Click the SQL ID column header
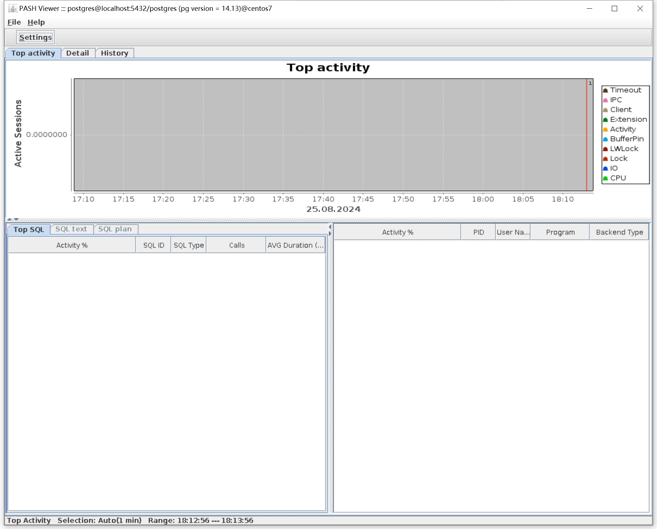Screen dimensions: 657x529 [153, 245]
